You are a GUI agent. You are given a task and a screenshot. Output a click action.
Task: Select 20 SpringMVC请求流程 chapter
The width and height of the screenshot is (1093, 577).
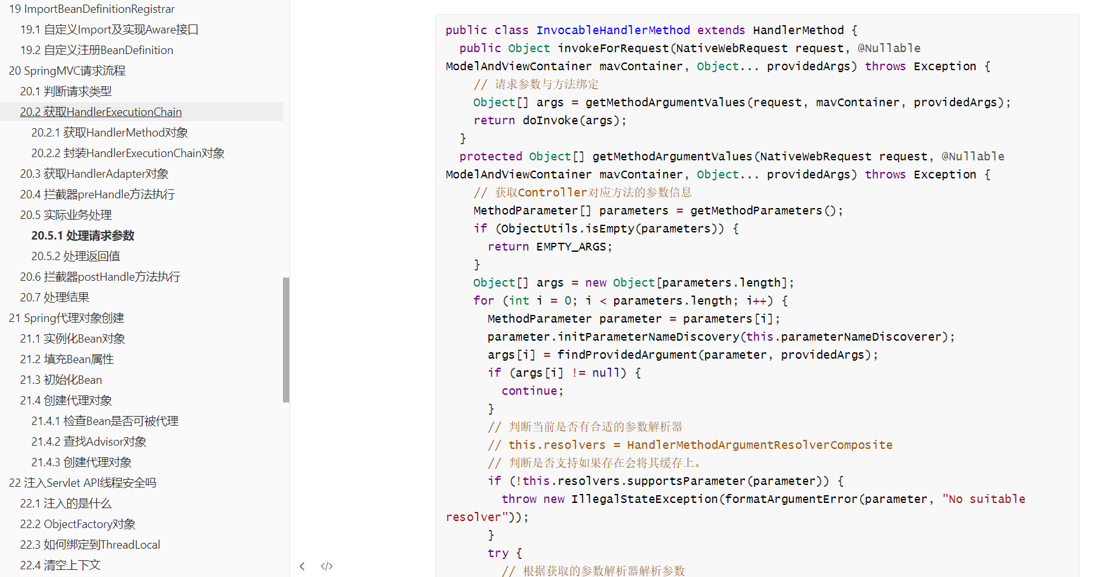(x=67, y=71)
